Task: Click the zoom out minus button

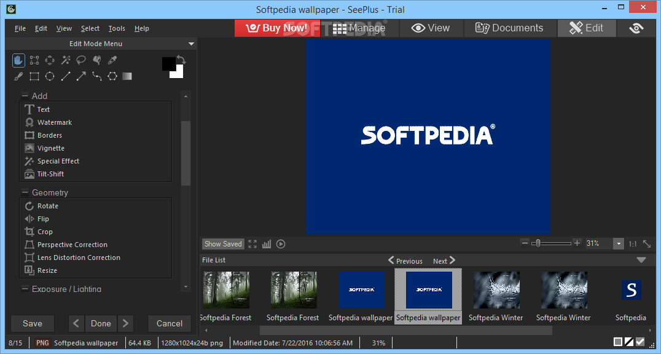Action: point(525,243)
